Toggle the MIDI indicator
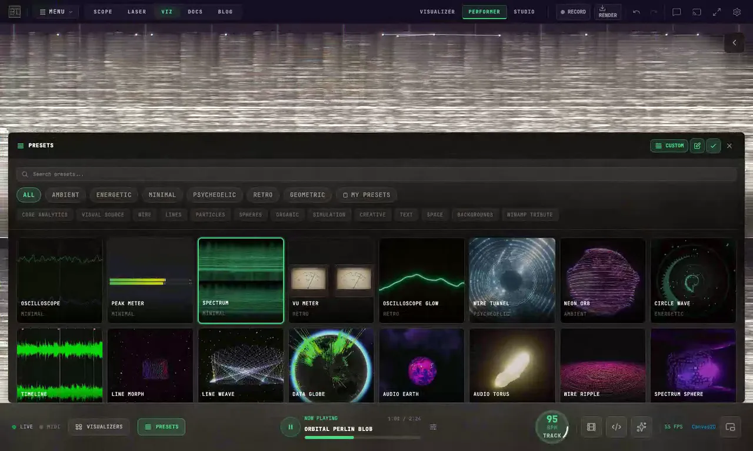 coord(50,427)
